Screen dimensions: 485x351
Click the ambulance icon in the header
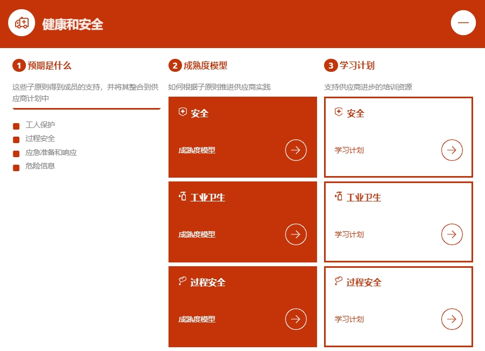[22, 23]
